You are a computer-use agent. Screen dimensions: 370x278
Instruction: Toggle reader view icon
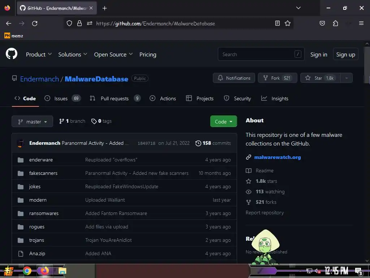coord(277,23)
